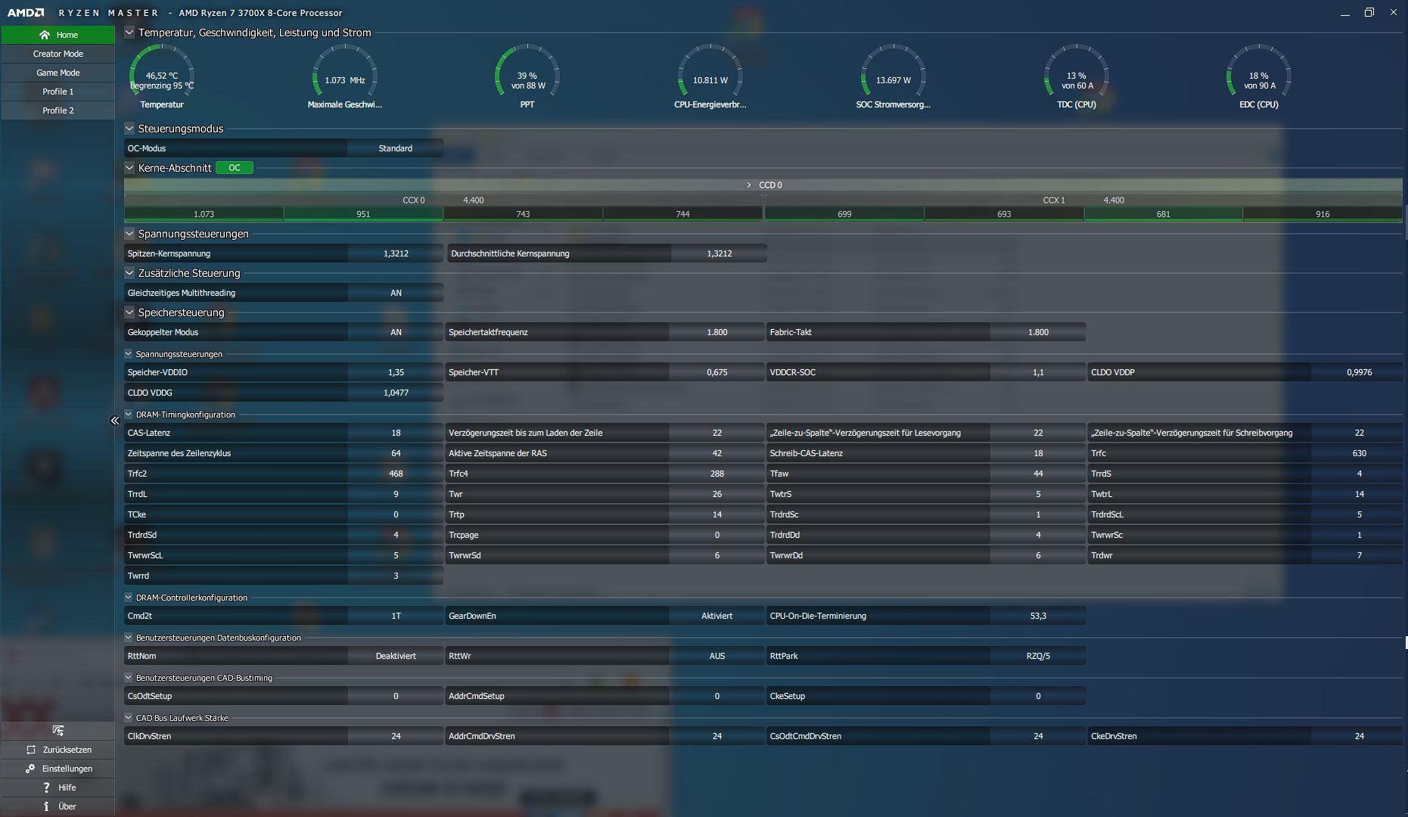Click the Gleichzeitiges Multithreading AN value
Image resolution: width=1408 pixels, height=817 pixels.
click(396, 293)
